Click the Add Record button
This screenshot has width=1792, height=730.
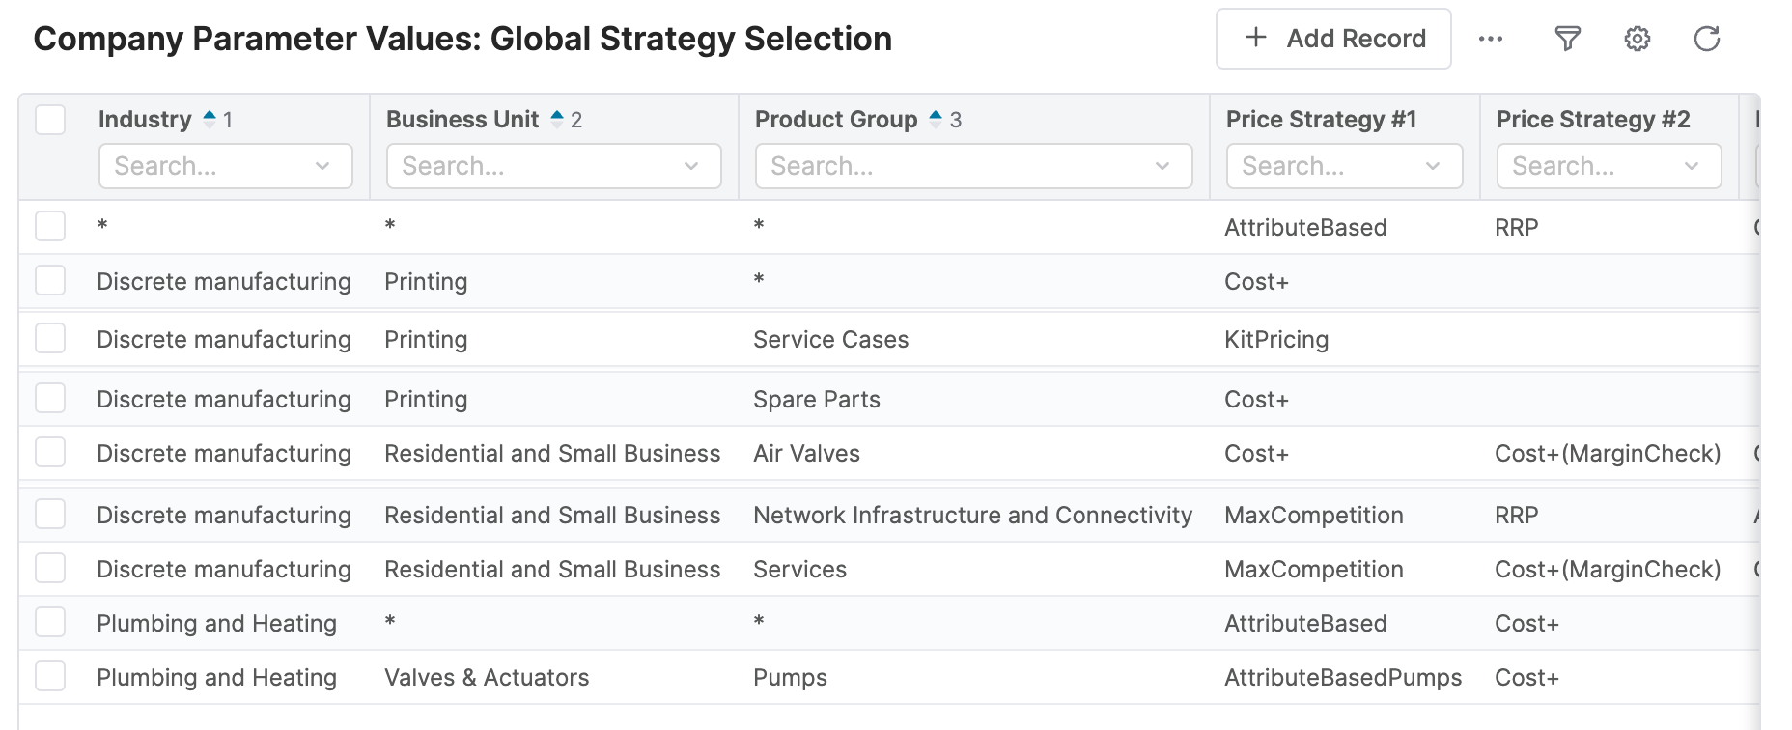1332,39
